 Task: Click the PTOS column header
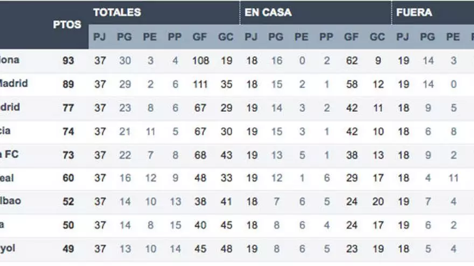(67, 25)
